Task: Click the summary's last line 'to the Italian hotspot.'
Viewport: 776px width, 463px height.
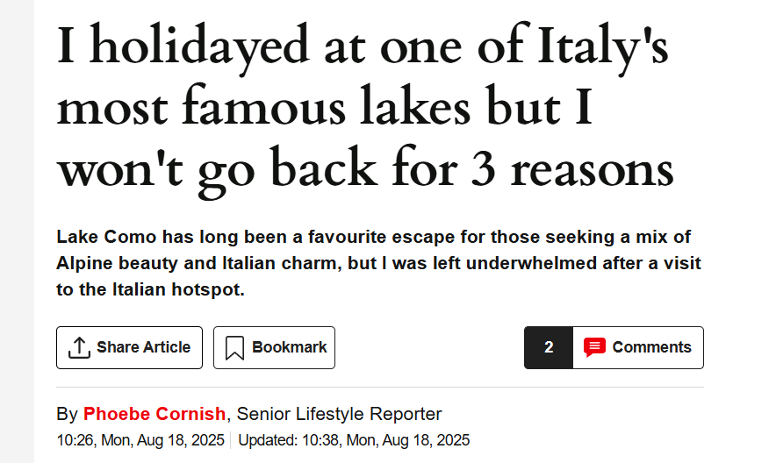Action: coord(150,289)
